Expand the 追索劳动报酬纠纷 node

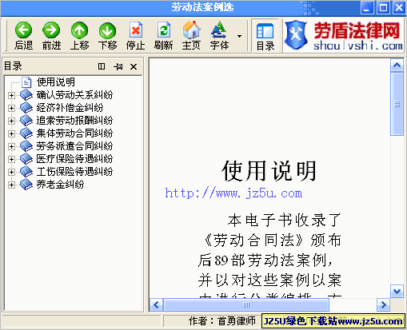(x=11, y=121)
